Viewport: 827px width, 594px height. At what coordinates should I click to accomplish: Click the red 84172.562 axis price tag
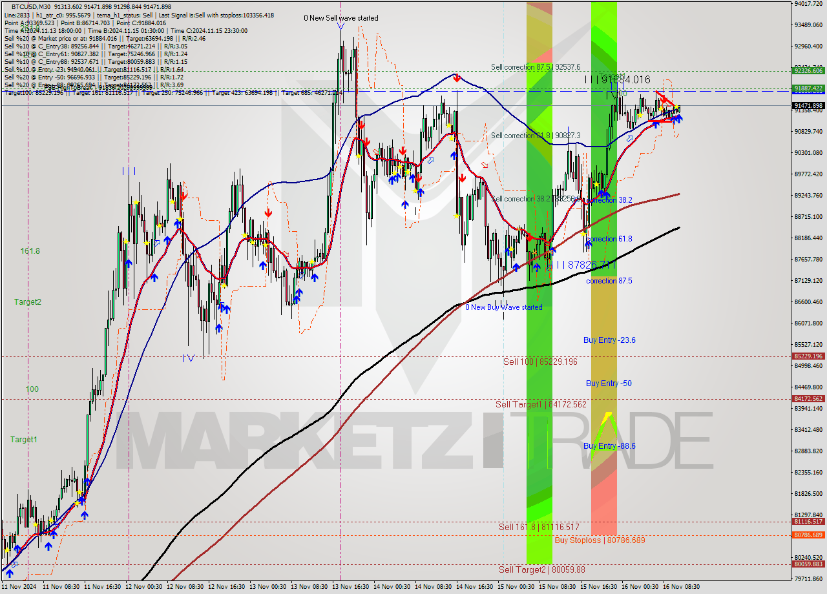[808, 398]
